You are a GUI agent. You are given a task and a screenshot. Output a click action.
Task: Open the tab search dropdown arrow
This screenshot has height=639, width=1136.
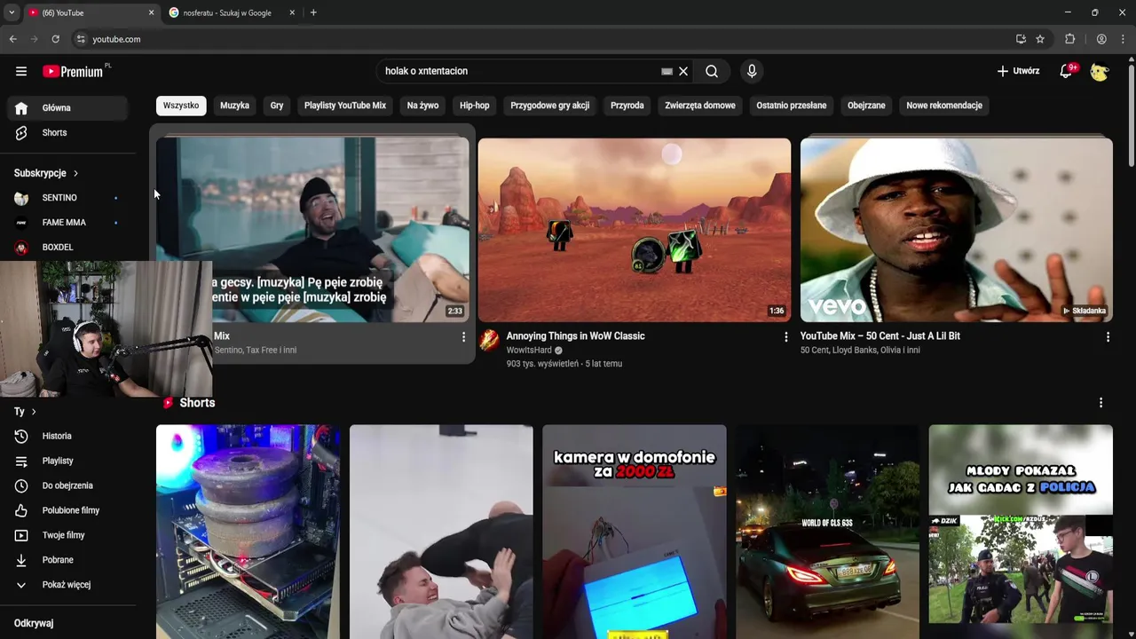[x=11, y=12]
